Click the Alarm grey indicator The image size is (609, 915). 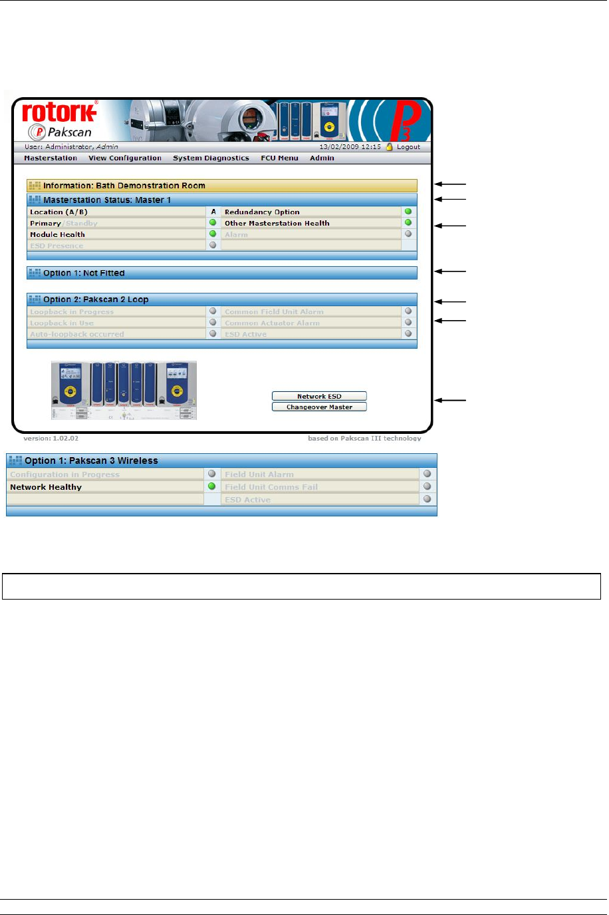pyautogui.click(x=408, y=234)
